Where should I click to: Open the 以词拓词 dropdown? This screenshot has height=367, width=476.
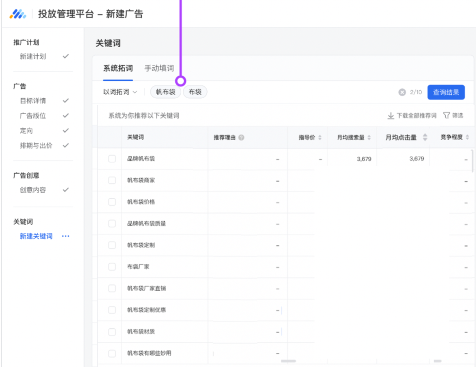(120, 92)
